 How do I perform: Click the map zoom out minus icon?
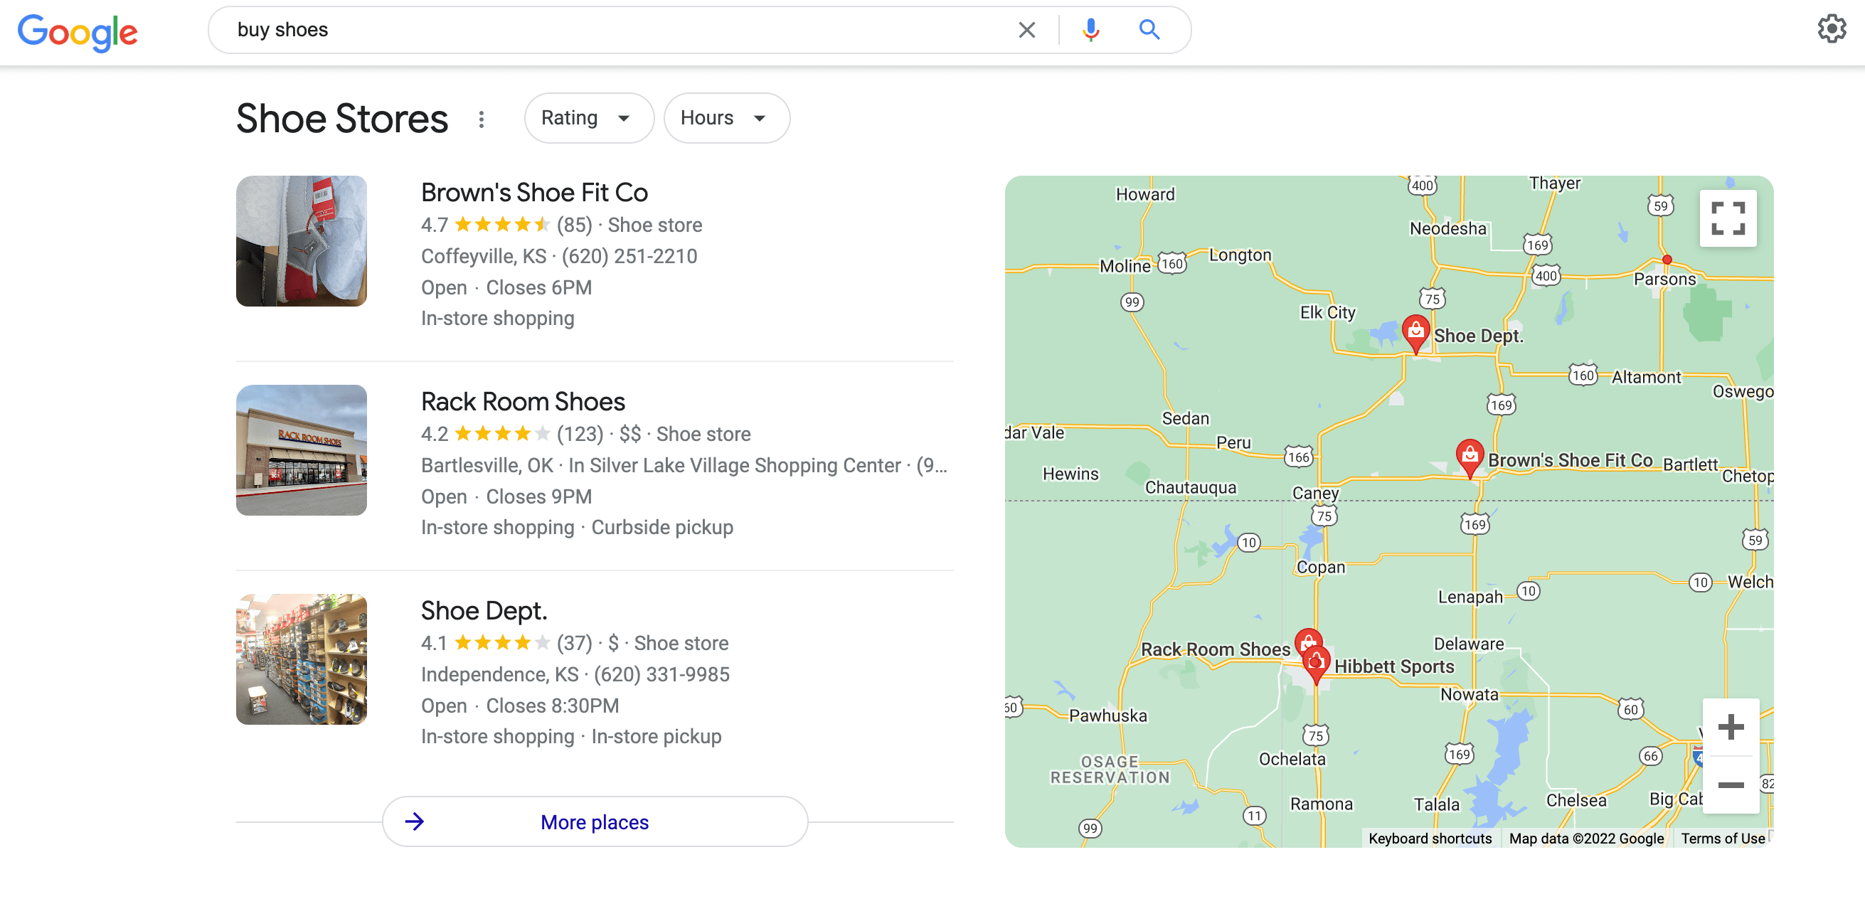1729,784
